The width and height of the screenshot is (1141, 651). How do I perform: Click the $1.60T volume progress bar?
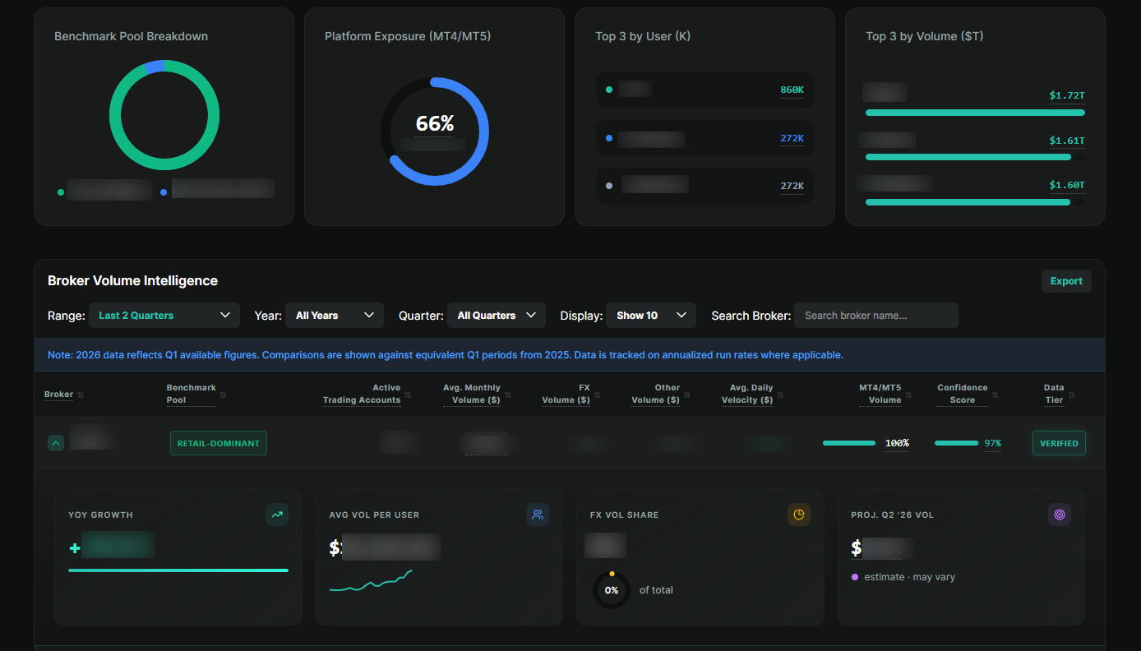[975, 202]
